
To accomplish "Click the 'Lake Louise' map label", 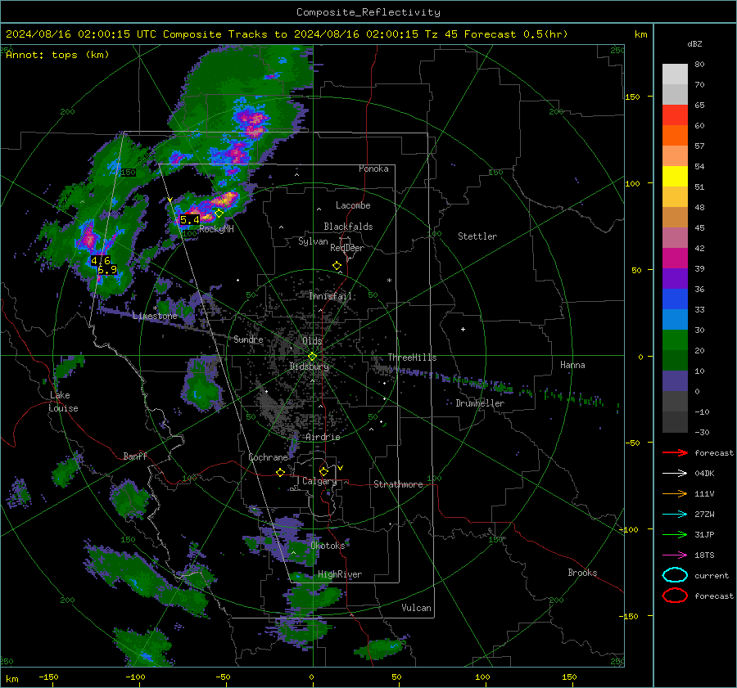I will tap(63, 402).
